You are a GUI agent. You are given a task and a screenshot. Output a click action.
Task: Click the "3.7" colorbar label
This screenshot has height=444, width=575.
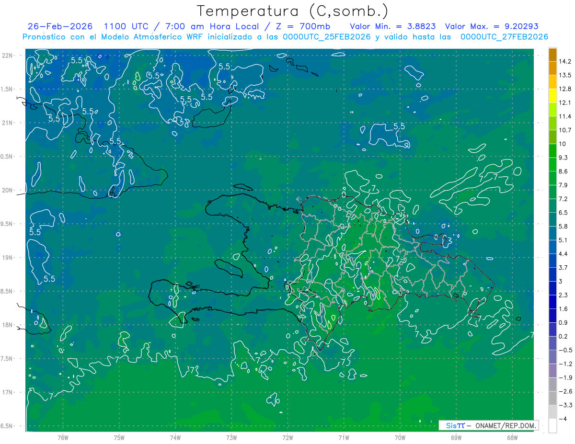click(x=563, y=267)
